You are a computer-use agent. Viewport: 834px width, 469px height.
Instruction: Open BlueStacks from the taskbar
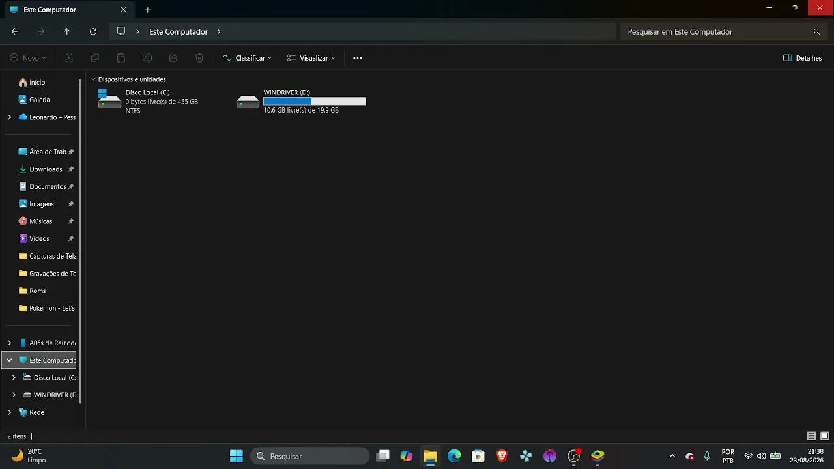597,456
